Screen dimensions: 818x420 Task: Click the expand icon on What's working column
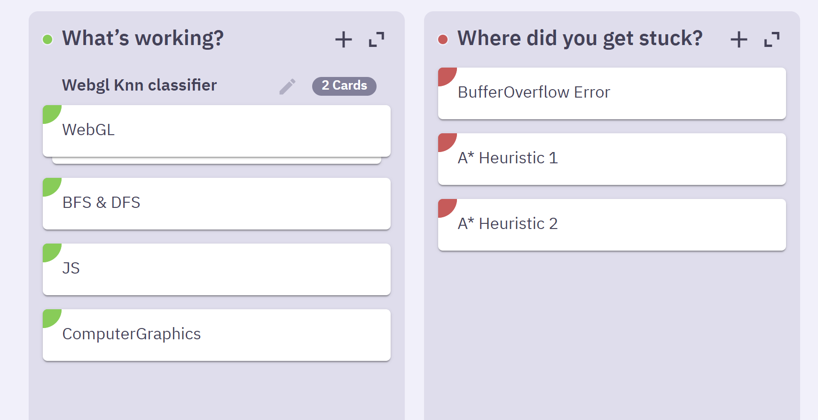(376, 40)
